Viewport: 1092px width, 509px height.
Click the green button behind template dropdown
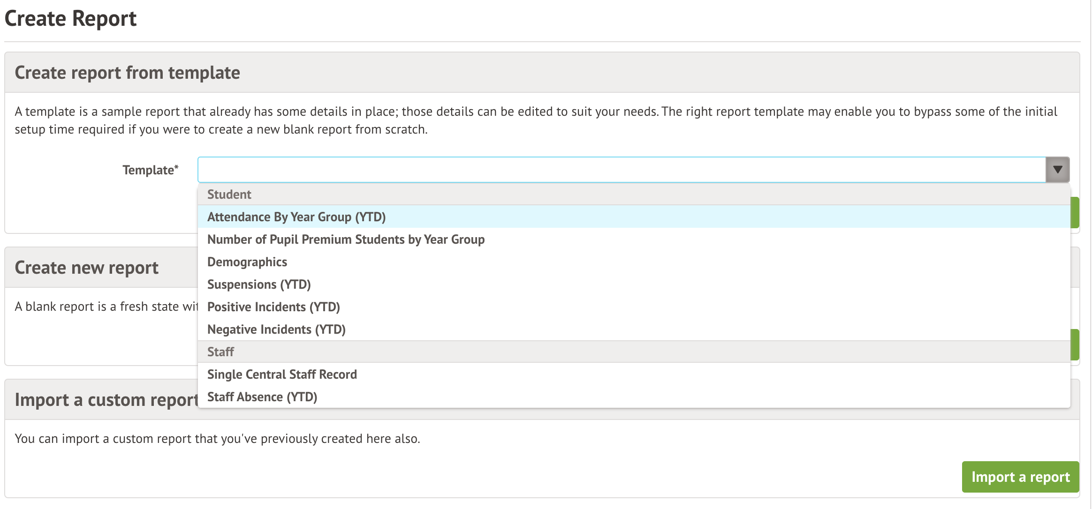click(x=1075, y=213)
